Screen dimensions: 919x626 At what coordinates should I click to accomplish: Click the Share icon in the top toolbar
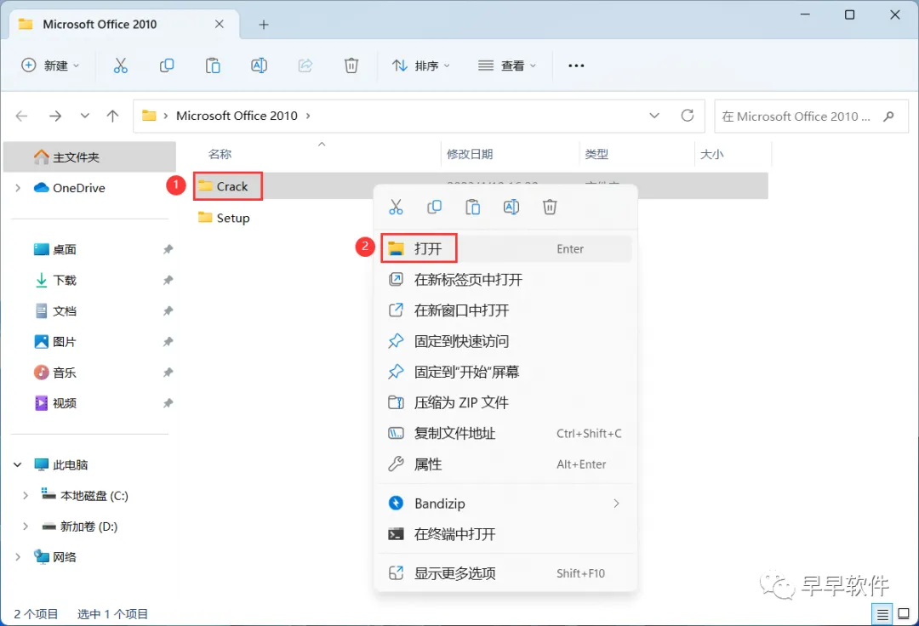(305, 65)
